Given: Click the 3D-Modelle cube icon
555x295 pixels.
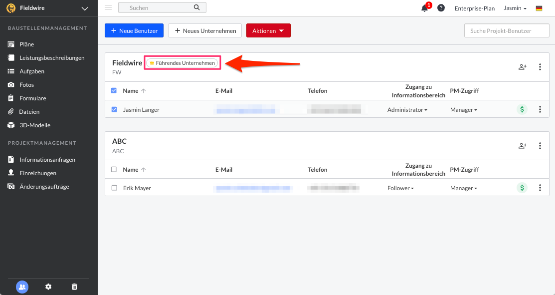Looking at the screenshot, I should coord(11,125).
